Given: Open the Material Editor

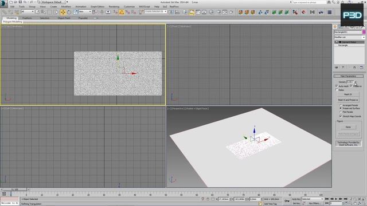Looking at the screenshot, I should pos(211,12).
